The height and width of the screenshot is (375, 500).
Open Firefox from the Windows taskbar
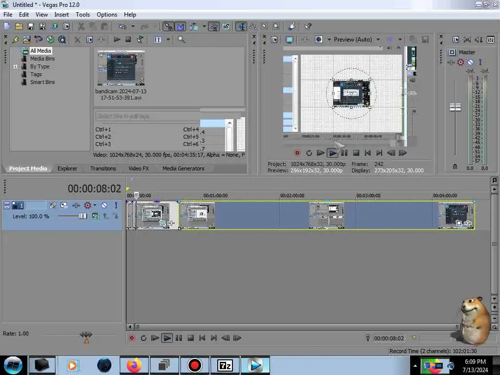click(134, 365)
